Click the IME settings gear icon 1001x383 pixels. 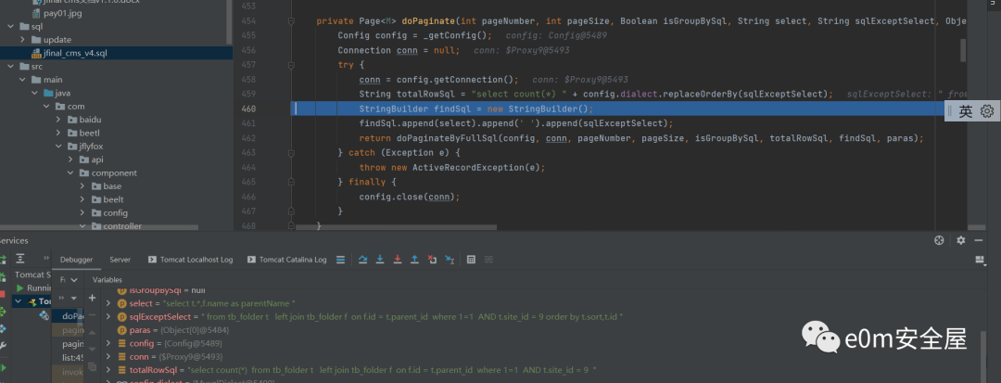[x=987, y=111]
